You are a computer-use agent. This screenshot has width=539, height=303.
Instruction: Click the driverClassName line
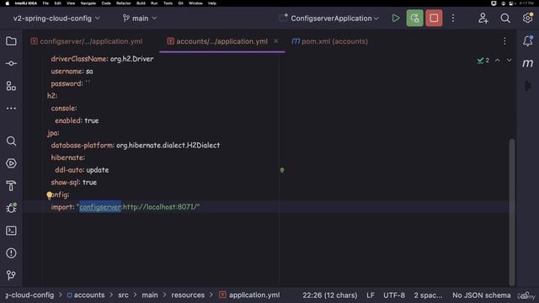pos(102,59)
